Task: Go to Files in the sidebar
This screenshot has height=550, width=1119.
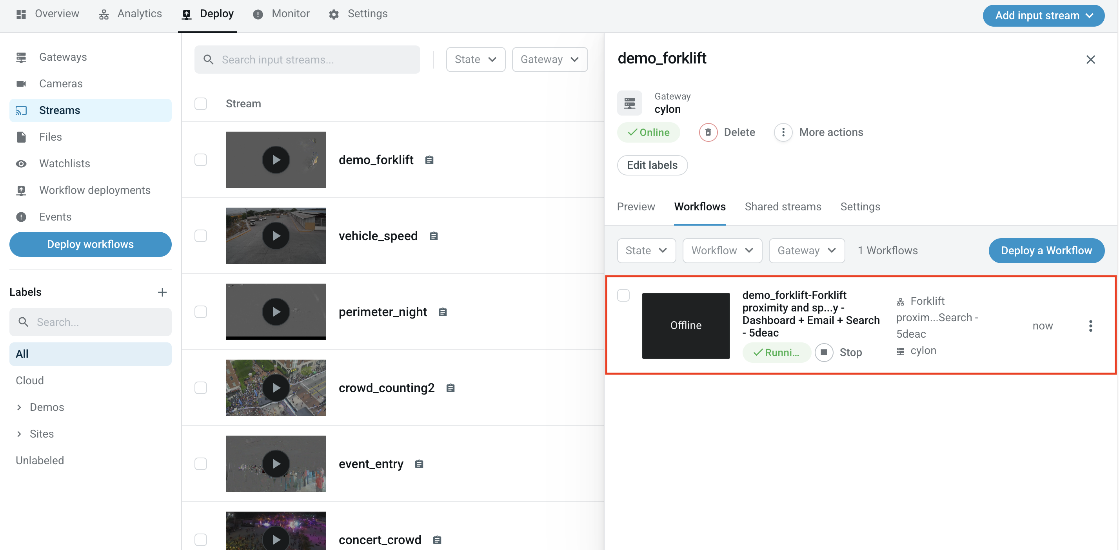Action: click(90, 137)
